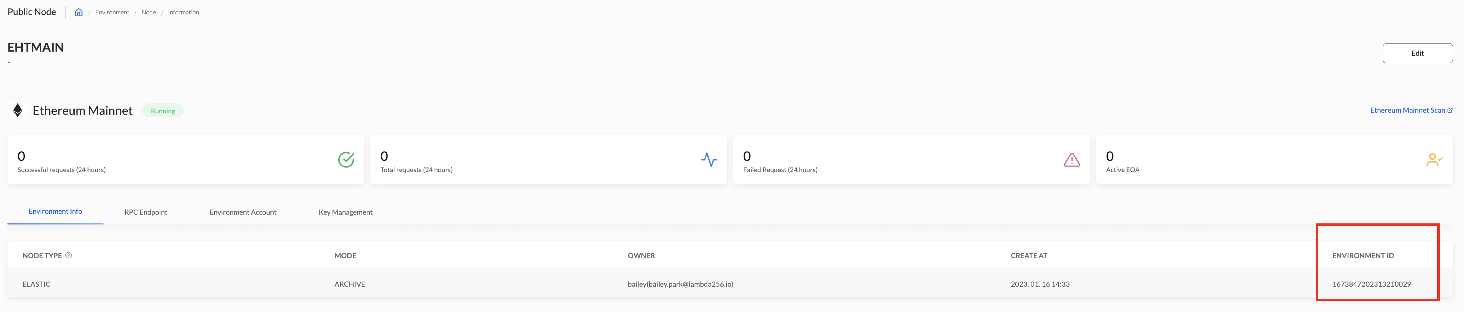Screen dimensions: 1464x312
Task: Click the Node breadcrumb link
Action: pyautogui.click(x=148, y=13)
